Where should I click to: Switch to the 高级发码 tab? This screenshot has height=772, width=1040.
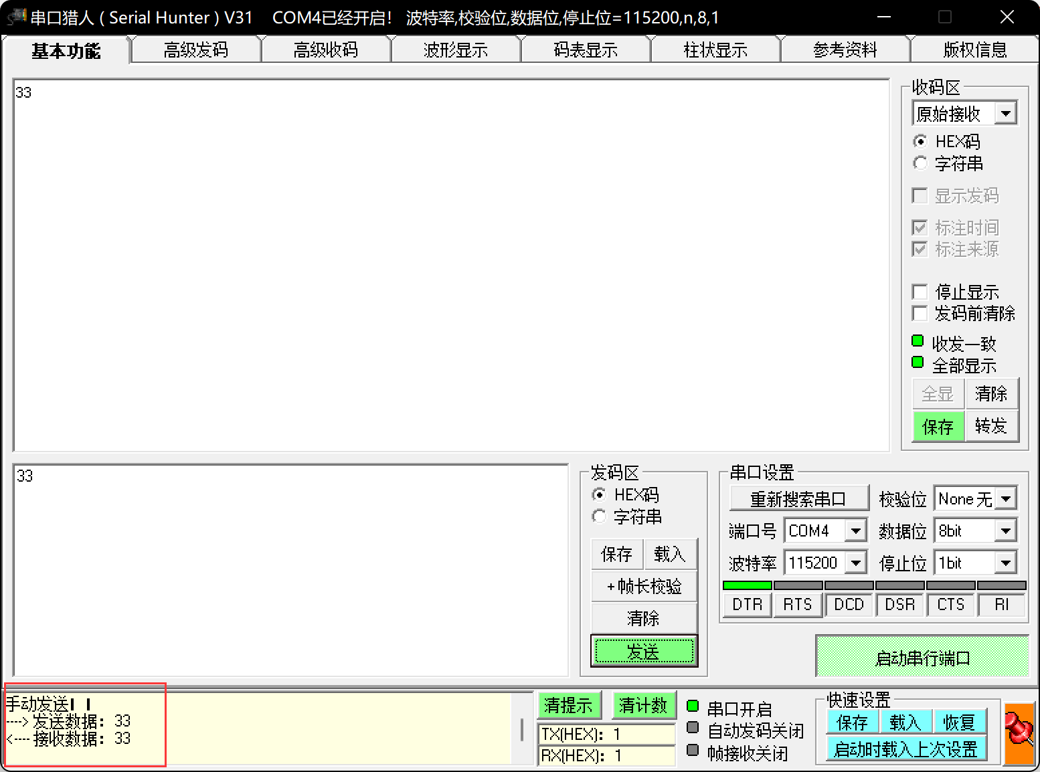coord(195,50)
